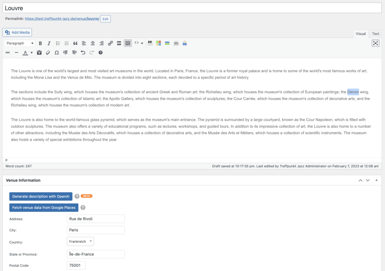The height and width of the screenshot is (271, 385).
Task: Click inside the Postal Code field
Action: 76,265
